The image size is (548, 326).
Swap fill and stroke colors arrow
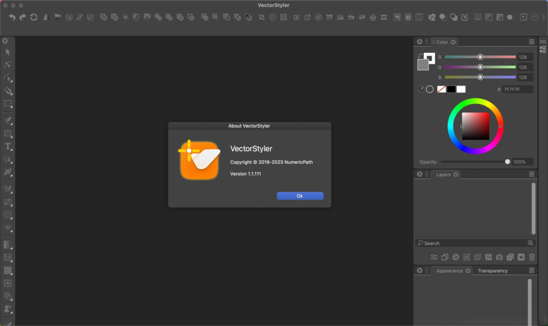tap(420, 56)
